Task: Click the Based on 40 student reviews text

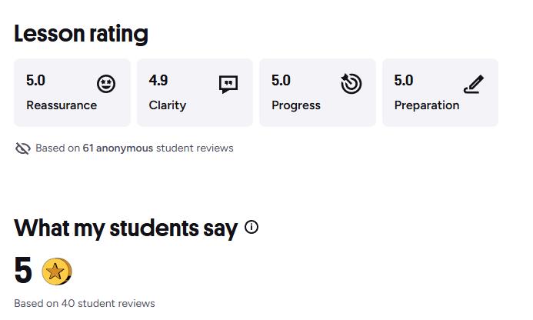Action: 85,303
